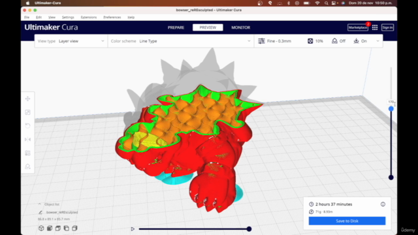Viewport: 418px width, 235px height.
Task: Switch to the MONITOR stage
Action: (x=241, y=27)
